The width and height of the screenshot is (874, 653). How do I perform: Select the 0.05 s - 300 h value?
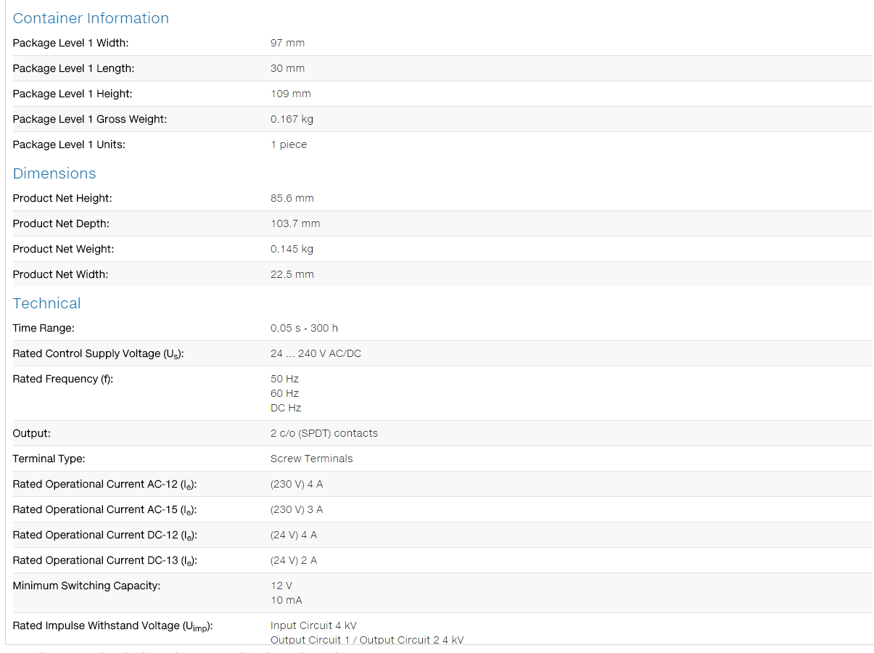point(304,328)
